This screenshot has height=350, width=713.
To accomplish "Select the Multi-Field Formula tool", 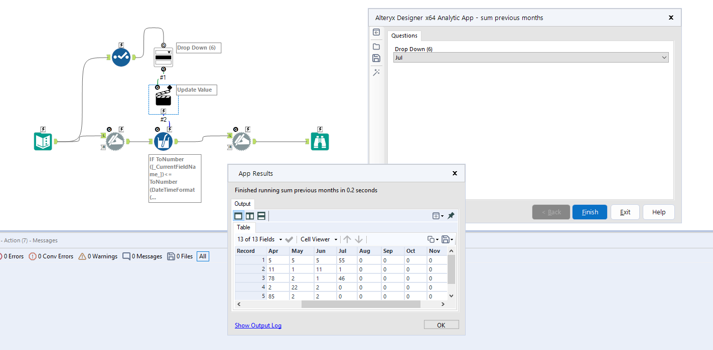I will pyautogui.click(x=164, y=142).
